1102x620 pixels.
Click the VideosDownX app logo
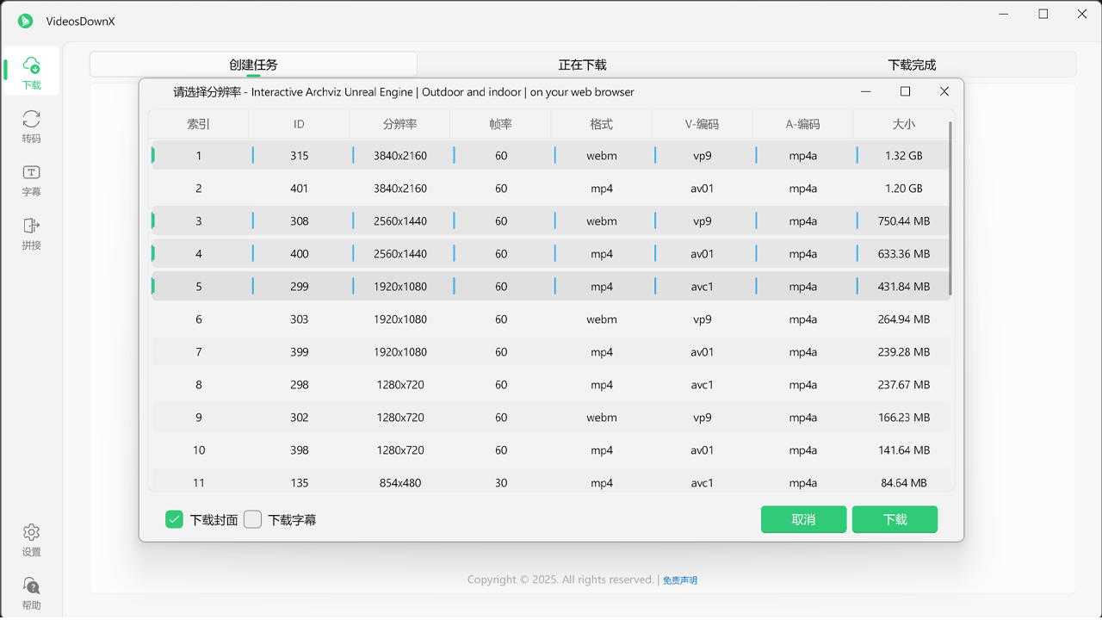coord(26,21)
